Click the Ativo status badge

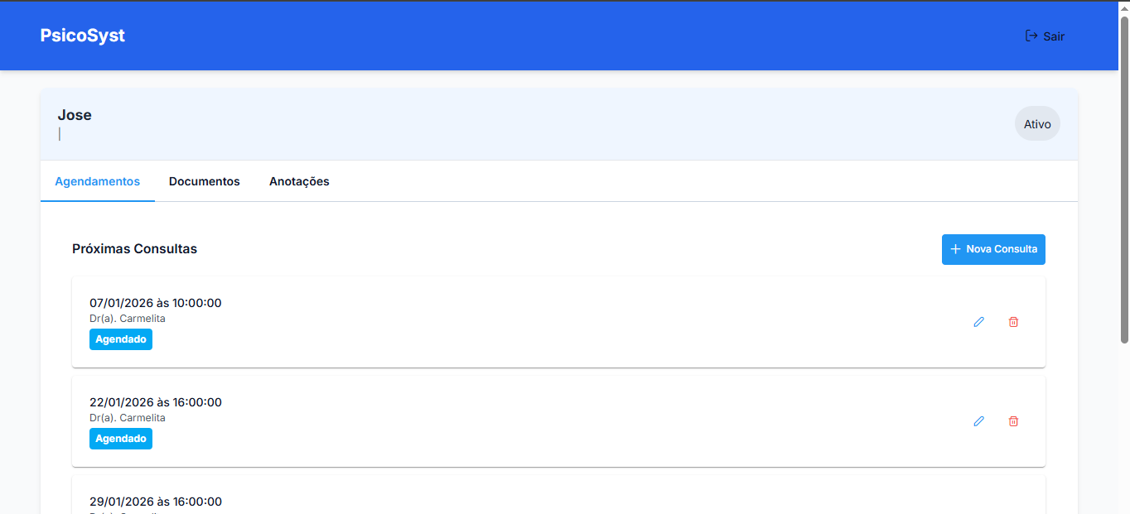tap(1036, 124)
